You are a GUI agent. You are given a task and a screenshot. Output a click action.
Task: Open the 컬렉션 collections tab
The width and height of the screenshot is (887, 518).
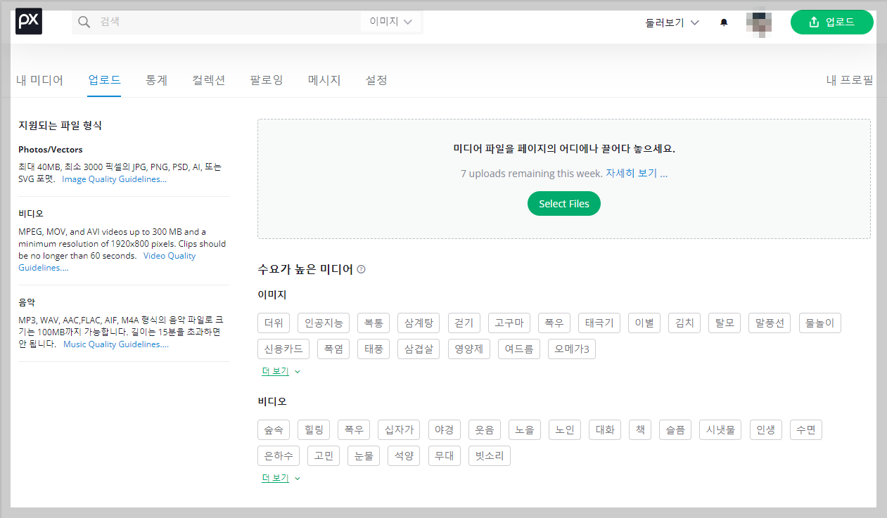(208, 80)
